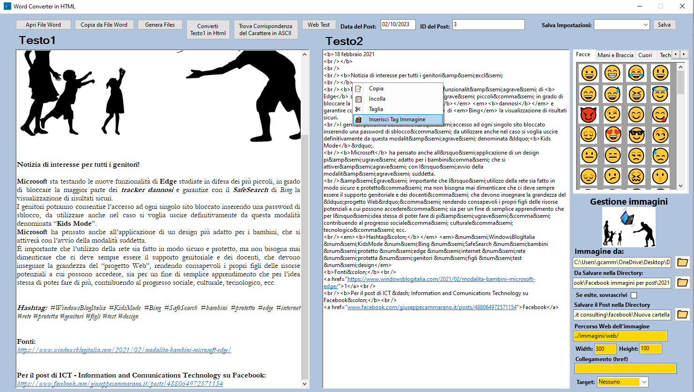Open the Cuori emoji tab
This screenshot has height=392, width=694.
(645, 55)
